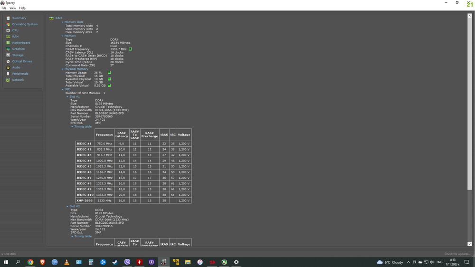Open Peripherals mouse icon in sidebar
This screenshot has width=475, height=267.
8,74
